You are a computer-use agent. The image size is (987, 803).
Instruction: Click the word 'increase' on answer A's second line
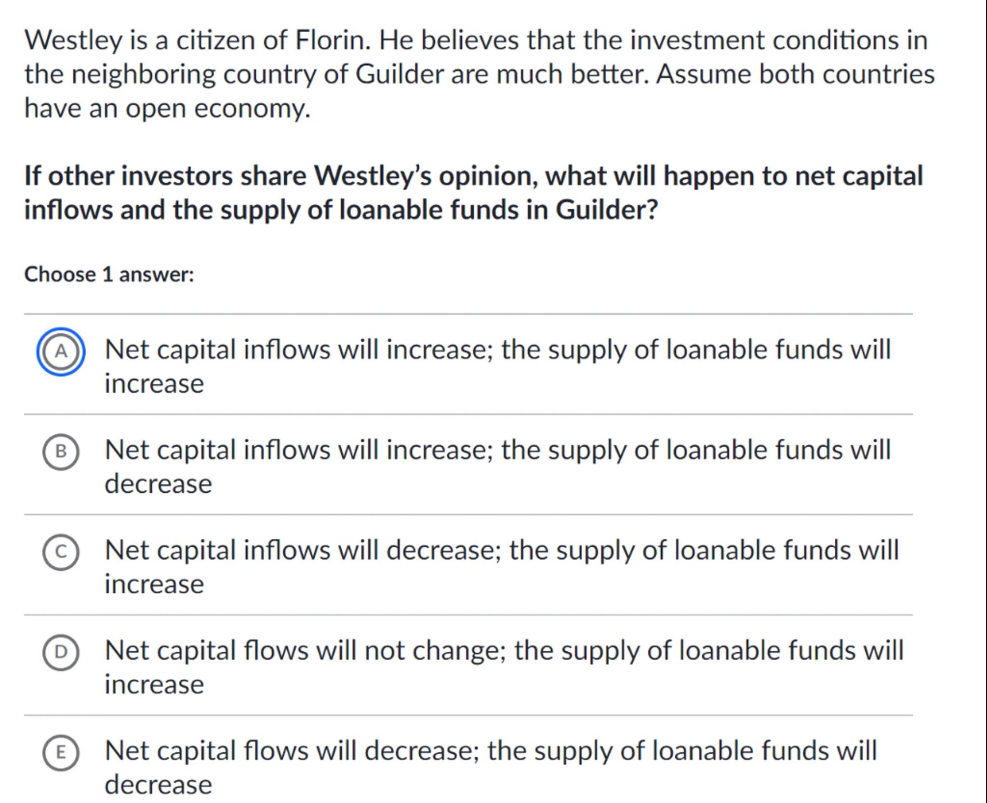[154, 384]
